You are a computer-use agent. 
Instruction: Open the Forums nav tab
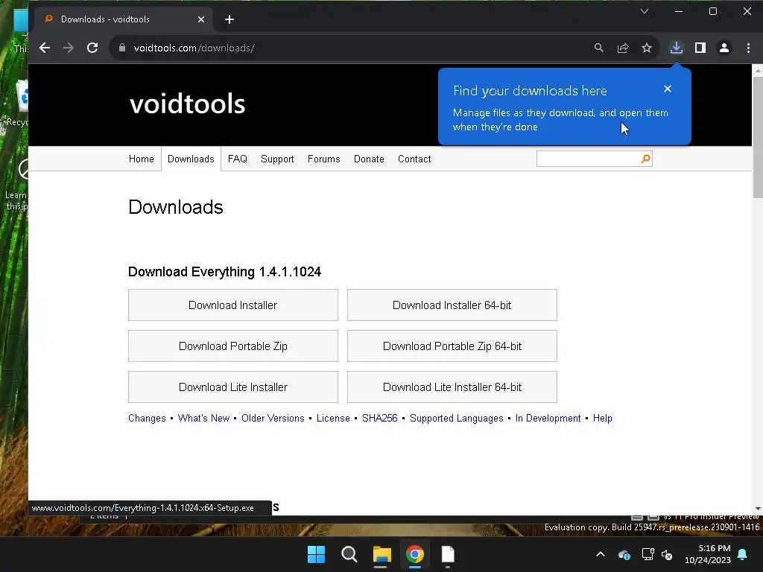(x=323, y=159)
